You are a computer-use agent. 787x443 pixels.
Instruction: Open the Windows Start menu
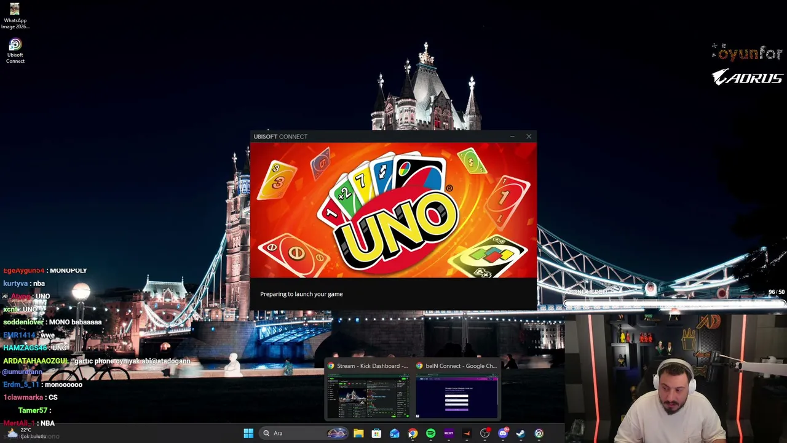pos(248,433)
